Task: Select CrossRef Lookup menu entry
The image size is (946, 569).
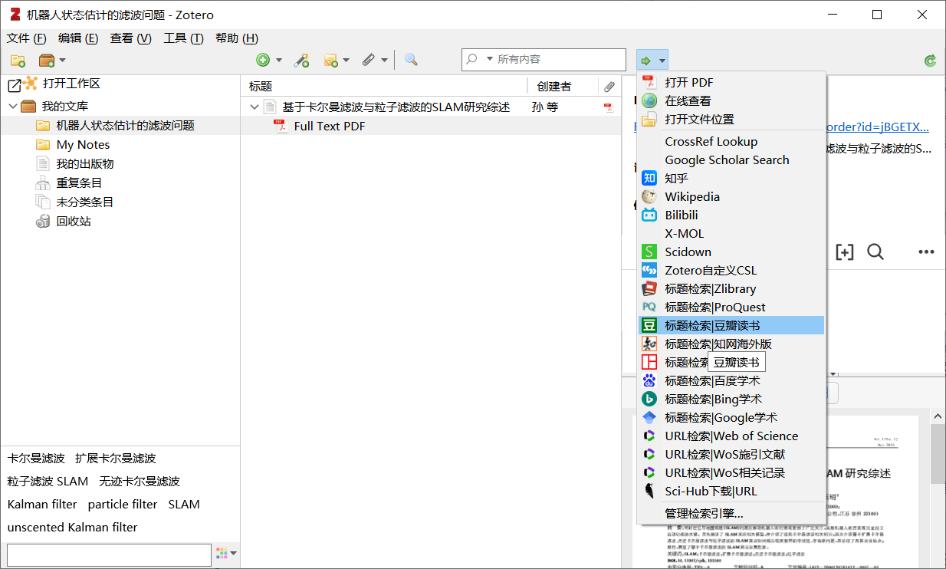Action: tap(731, 141)
